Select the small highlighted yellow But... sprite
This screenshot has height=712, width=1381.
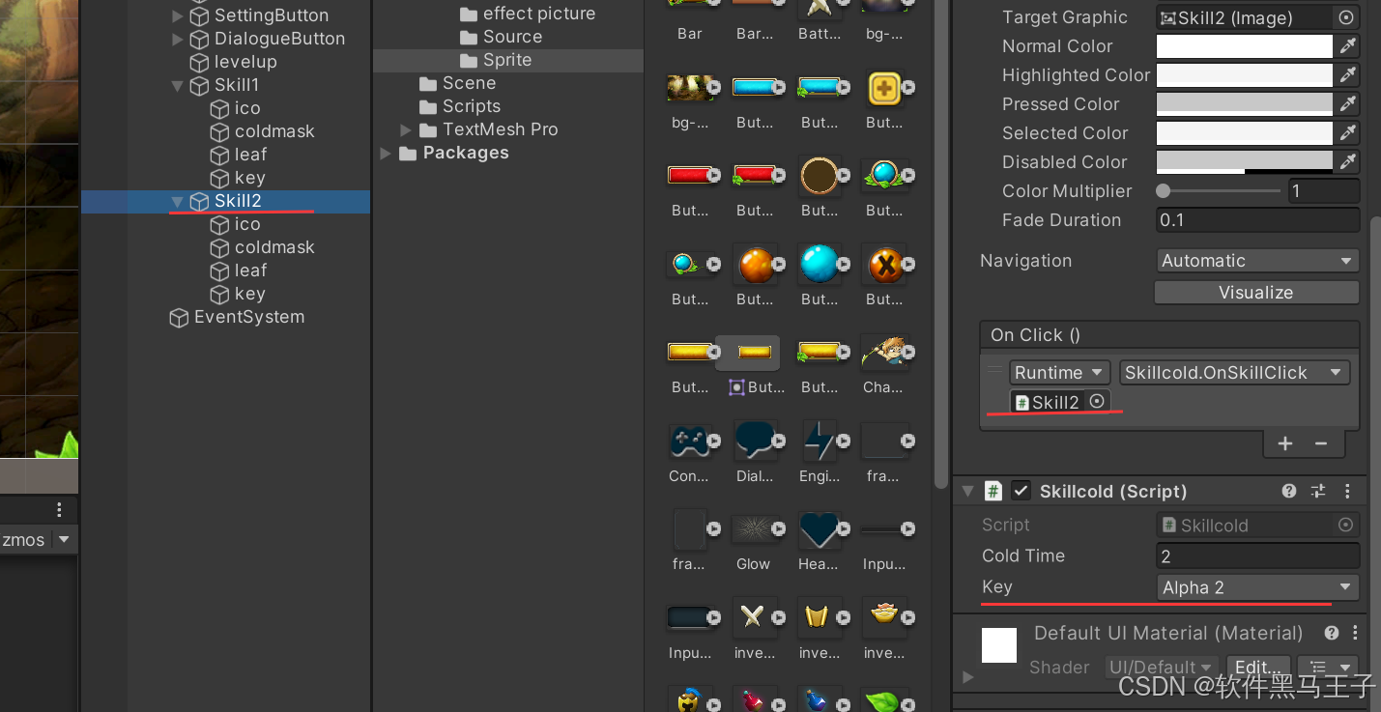755,353
